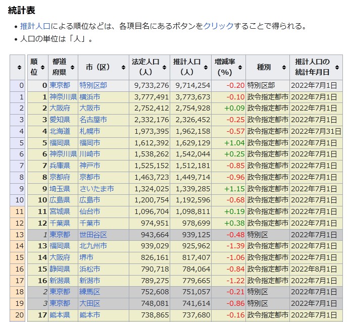Sort by 法定人口 column sort icon
Viewport: 350px width, 322px height.
point(165,67)
